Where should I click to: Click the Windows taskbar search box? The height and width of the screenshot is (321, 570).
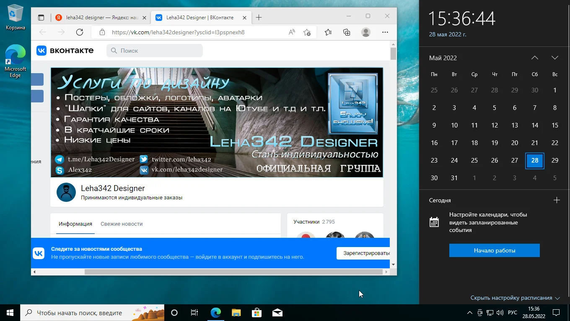pyautogui.click(x=92, y=313)
